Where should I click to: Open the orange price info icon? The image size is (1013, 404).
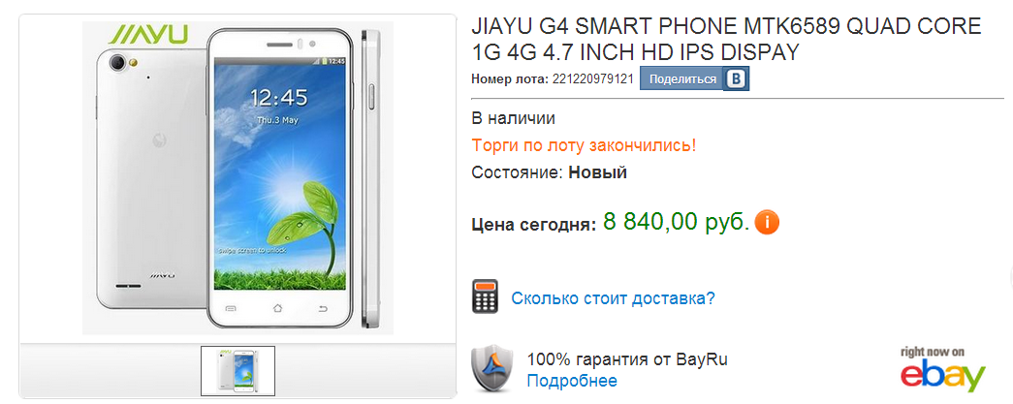coord(767,223)
